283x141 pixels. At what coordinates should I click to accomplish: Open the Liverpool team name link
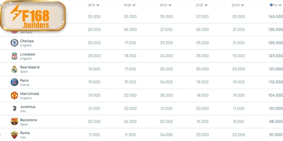[x=28, y=54]
